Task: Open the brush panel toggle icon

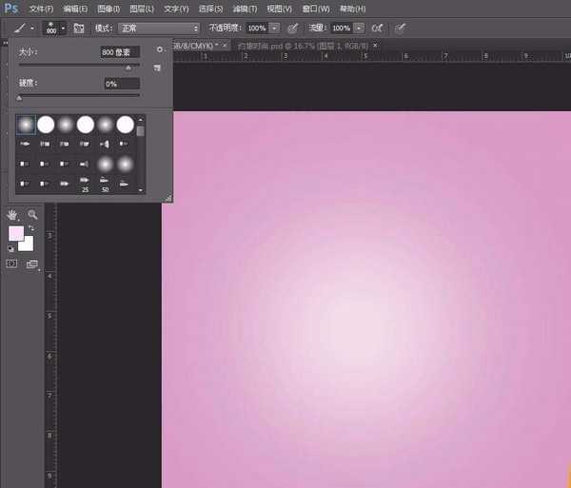Action: [x=79, y=29]
